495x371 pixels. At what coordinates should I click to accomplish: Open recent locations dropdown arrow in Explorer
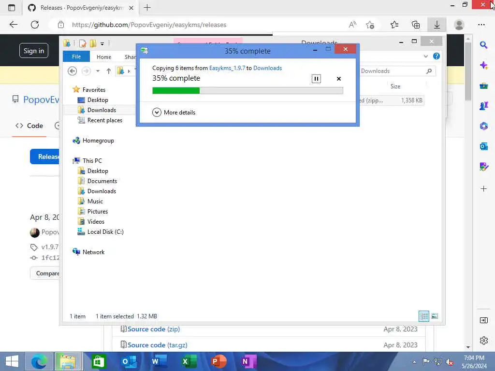tap(98, 71)
